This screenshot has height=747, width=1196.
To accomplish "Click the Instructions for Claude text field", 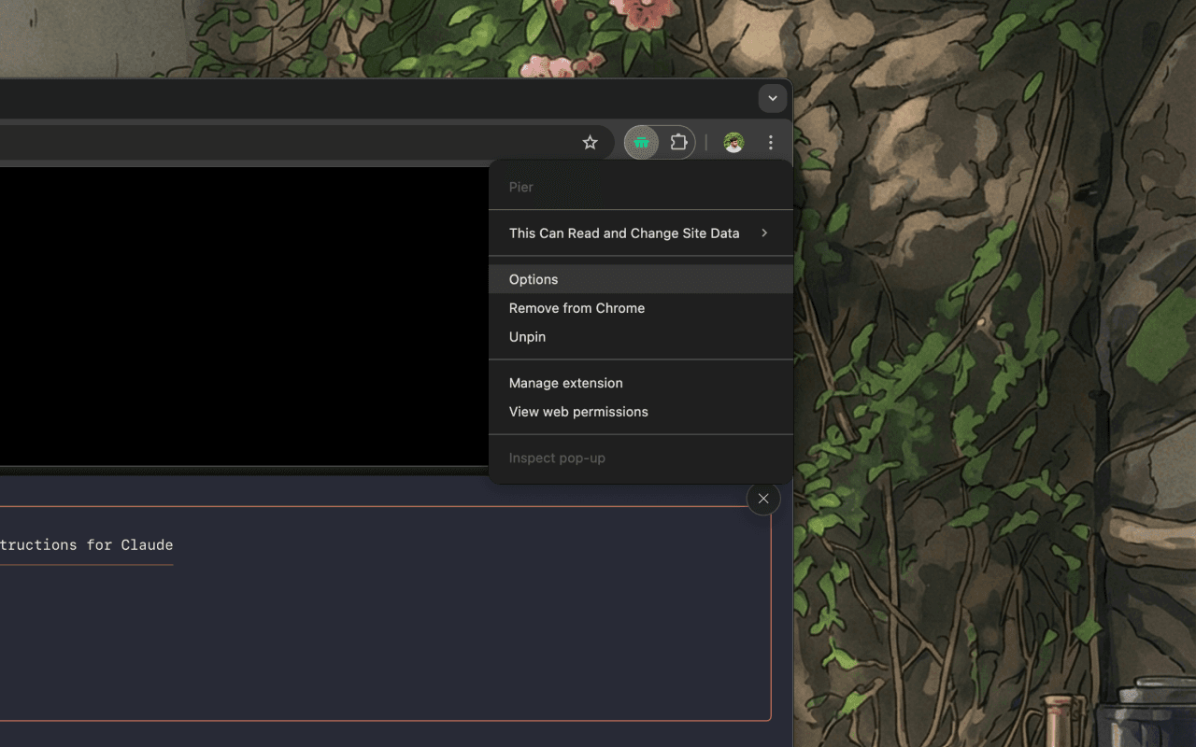I will 374,616.
